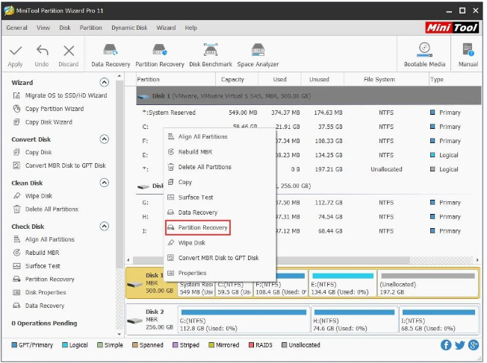Start Migrate OS to SSD/HD Wizard

[x=66, y=95]
